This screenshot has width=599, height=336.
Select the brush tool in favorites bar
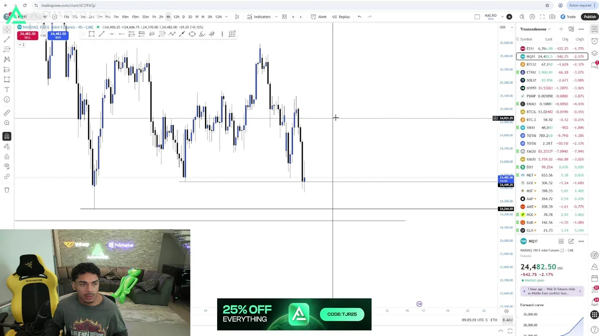pos(202,34)
